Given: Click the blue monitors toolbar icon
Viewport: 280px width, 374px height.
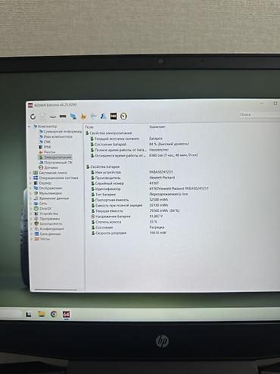Looking at the screenshot, I should pyautogui.click(x=73, y=117).
